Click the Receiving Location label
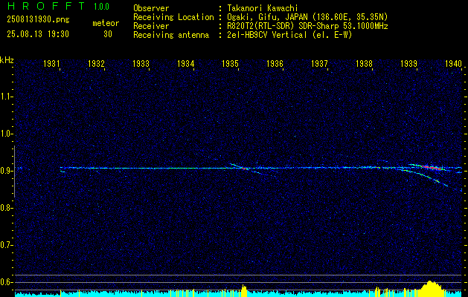468x297 pixels. click(x=173, y=17)
